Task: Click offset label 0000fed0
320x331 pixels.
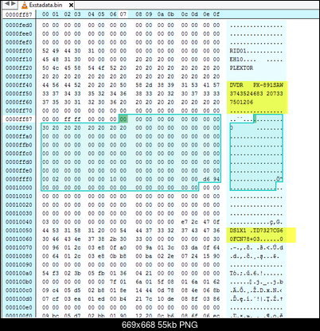Action: 19,25
